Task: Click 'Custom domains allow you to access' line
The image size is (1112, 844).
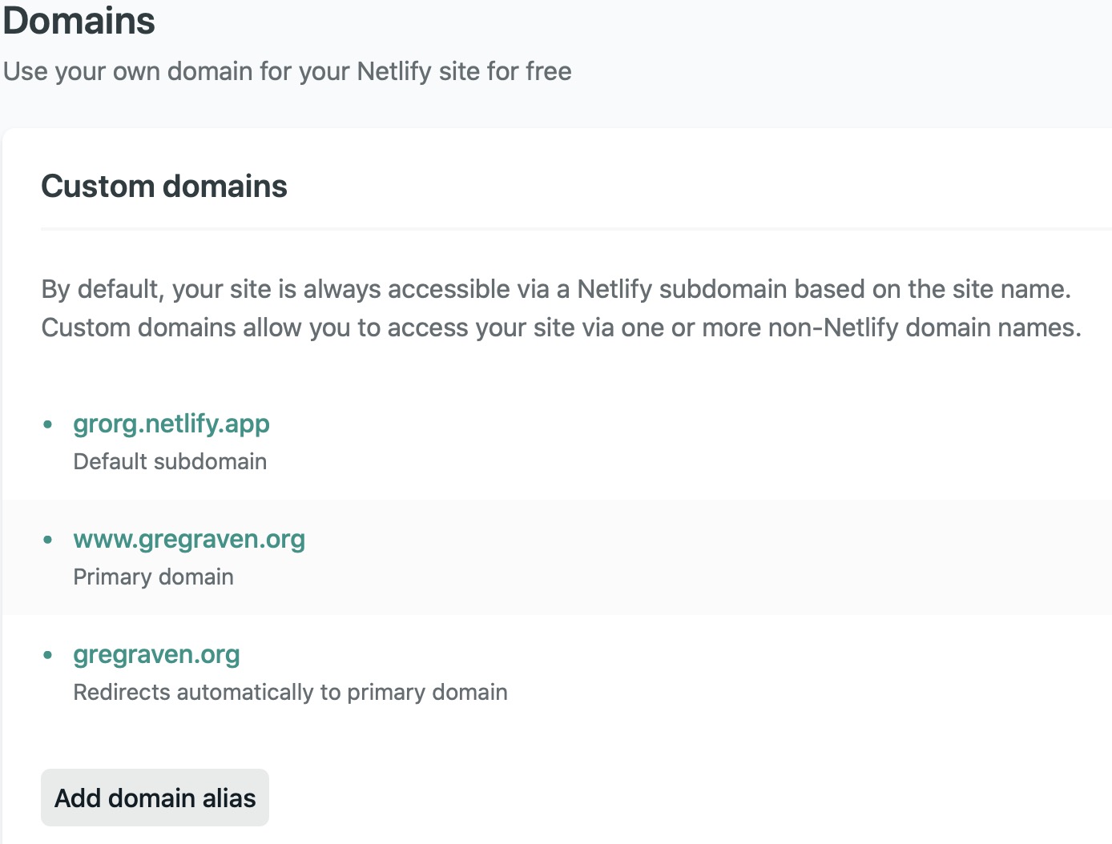Action: (x=561, y=328)
